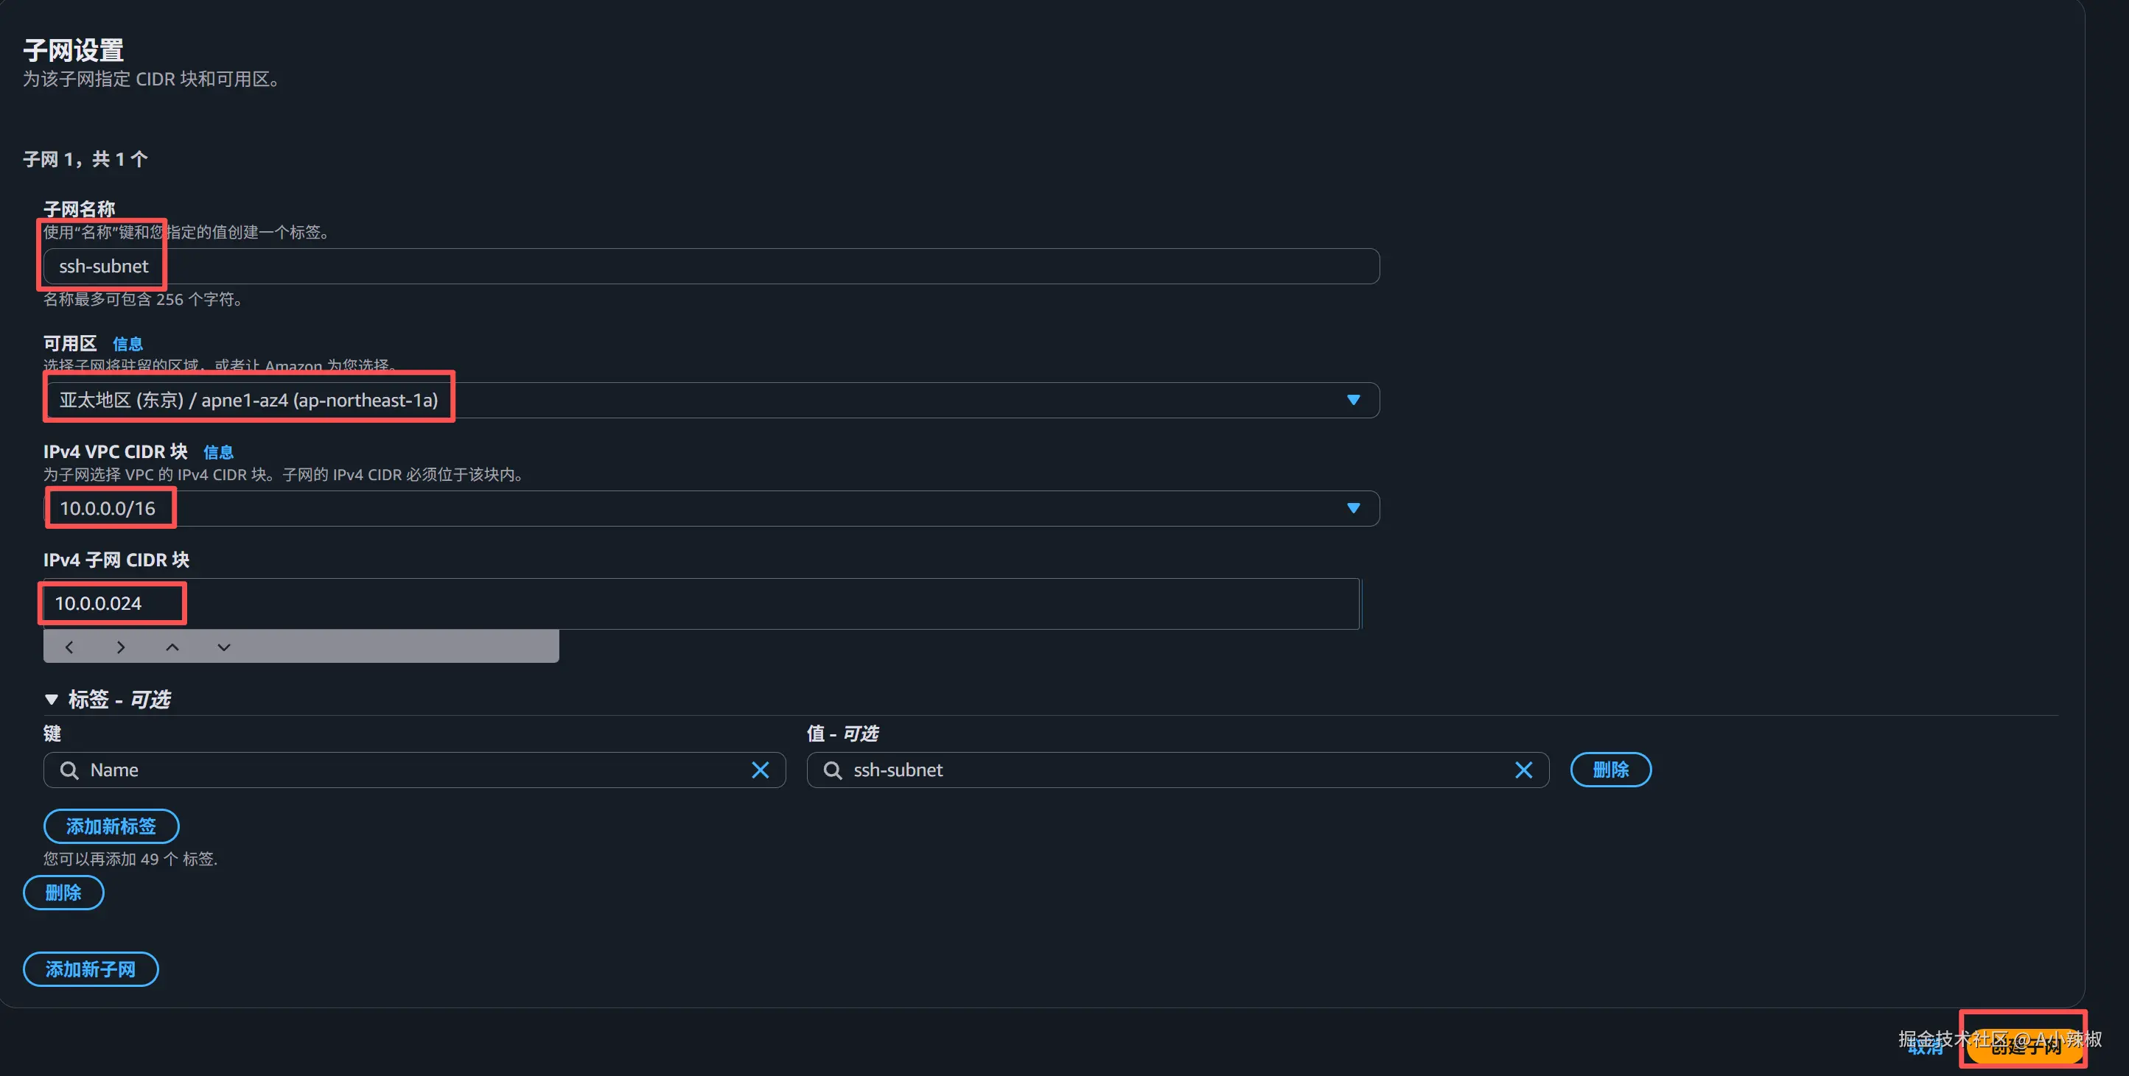Viewport: 2129px width, 1076px height.
Task: Click the 子网设置 heading text
Action: (x=74, y=50)
